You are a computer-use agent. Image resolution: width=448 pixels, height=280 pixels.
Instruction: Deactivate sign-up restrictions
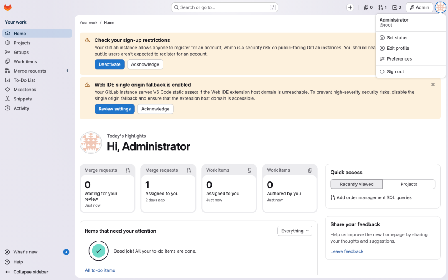point(110,64)
